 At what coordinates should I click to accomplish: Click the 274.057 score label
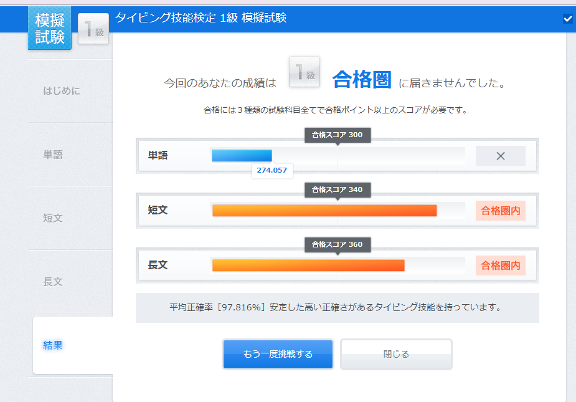click(272, 170)
